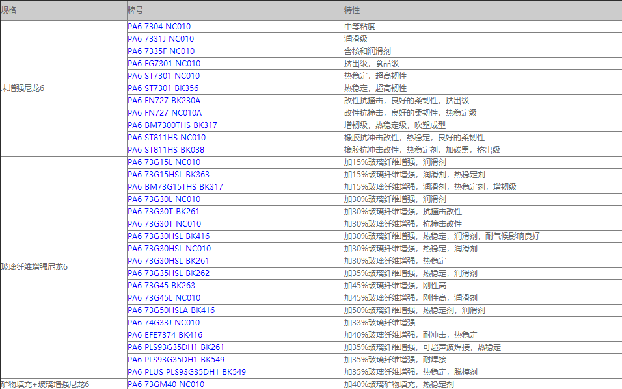The width and height of the screenshot is (622, 389).
Task: Select the 矿物填充+玻璃增强尼龙6 category cell
Action: tap(64, 384)
